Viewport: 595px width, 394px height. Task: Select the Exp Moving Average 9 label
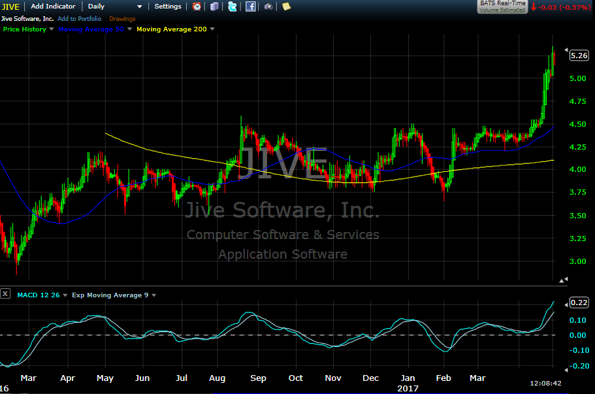coord(110,295)
